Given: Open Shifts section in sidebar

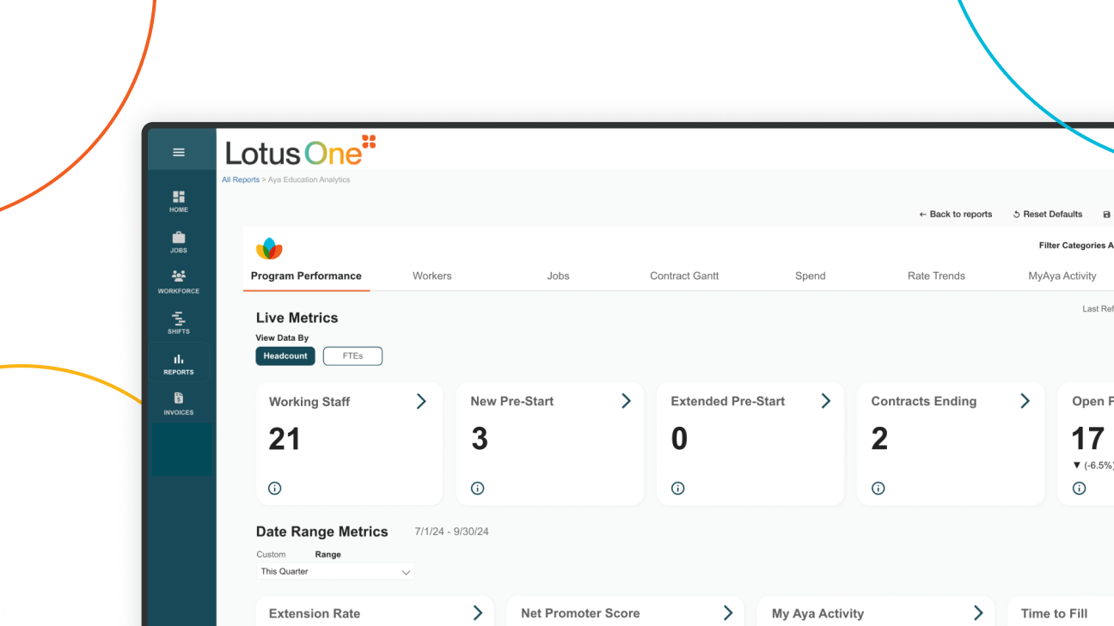Looking at the screenshot, I should [179, 323].
